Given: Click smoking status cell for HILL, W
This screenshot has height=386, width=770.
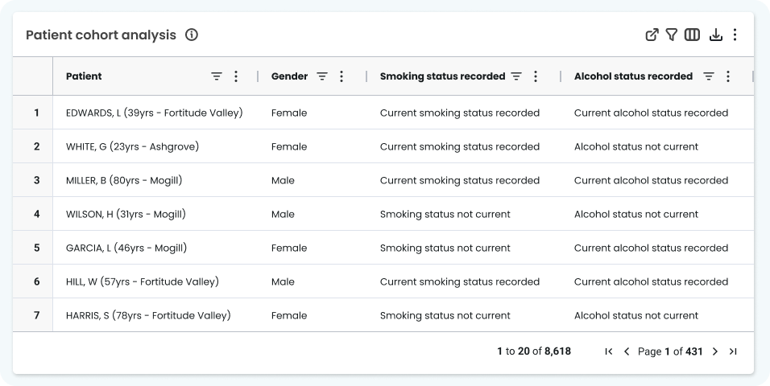Looking at the screenshot, I should click(x=460, y=281).
